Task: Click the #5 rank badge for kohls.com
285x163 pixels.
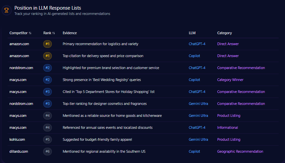Action: [47, 139]
